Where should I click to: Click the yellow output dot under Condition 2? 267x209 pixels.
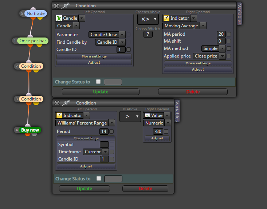click(x=36, y=71)
